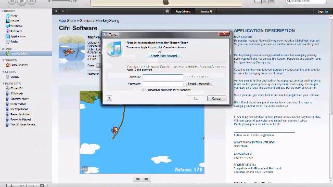Click Sign In in the store bar

coord(323,11)
